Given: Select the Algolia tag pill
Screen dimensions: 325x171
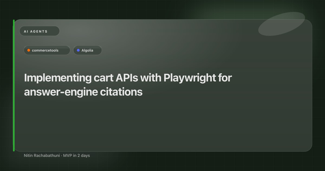Looking at the screenshot, I should [87, 50].
